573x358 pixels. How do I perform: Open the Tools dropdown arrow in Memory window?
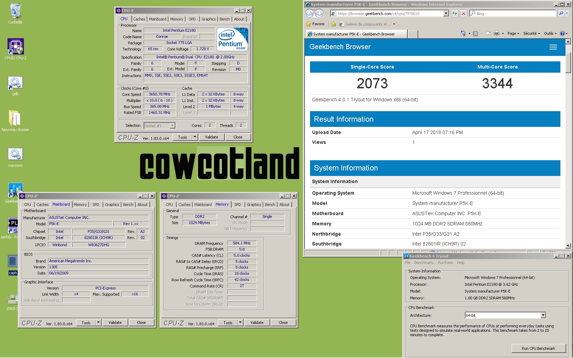[x=240, y=323]
